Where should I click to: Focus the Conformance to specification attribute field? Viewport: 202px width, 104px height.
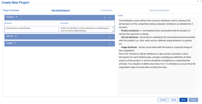tap(32, 29)
